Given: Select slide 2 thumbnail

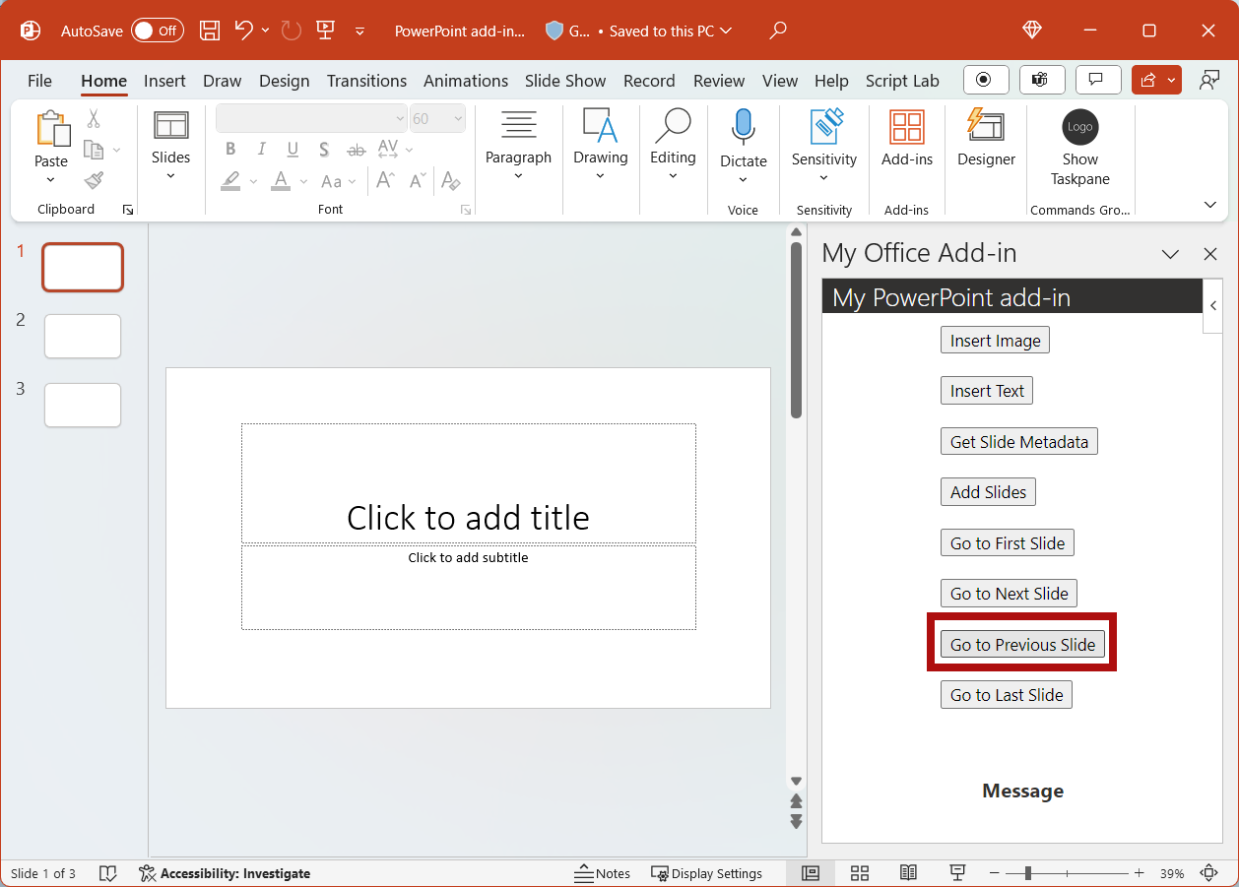Looking at the screenshot, I should pyautogui.click(x=83, y=337).
